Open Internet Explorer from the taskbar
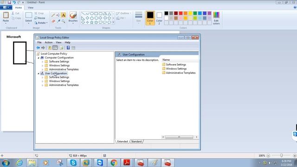The height and width of the screenshot is (167, 297). tap(19, 163)
